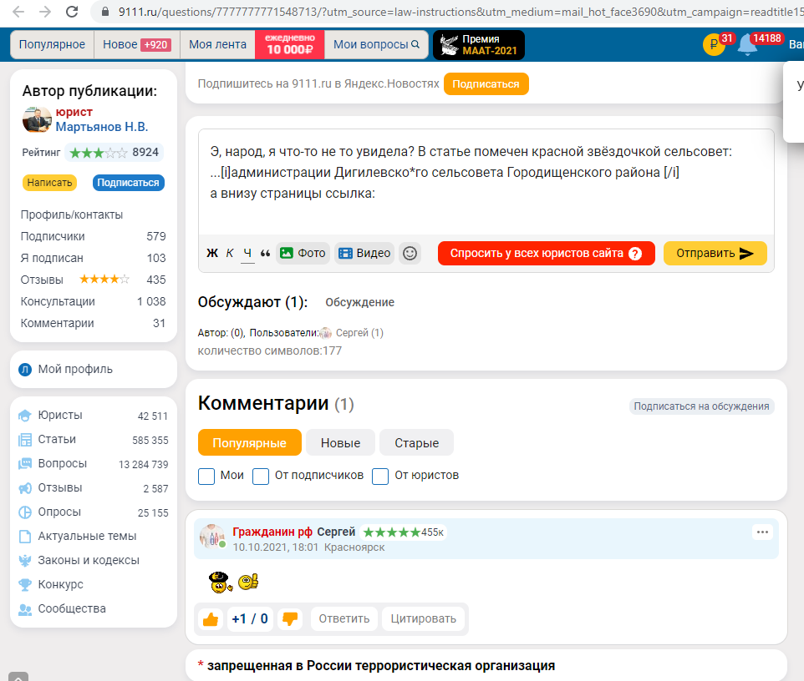Open Популярное in top navigation

click(52, 45)
